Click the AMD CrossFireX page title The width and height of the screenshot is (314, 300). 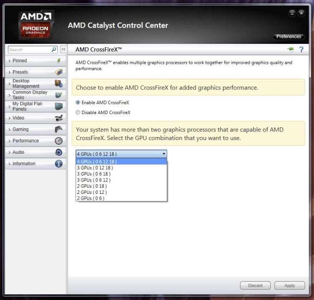(x=99, y=49)
